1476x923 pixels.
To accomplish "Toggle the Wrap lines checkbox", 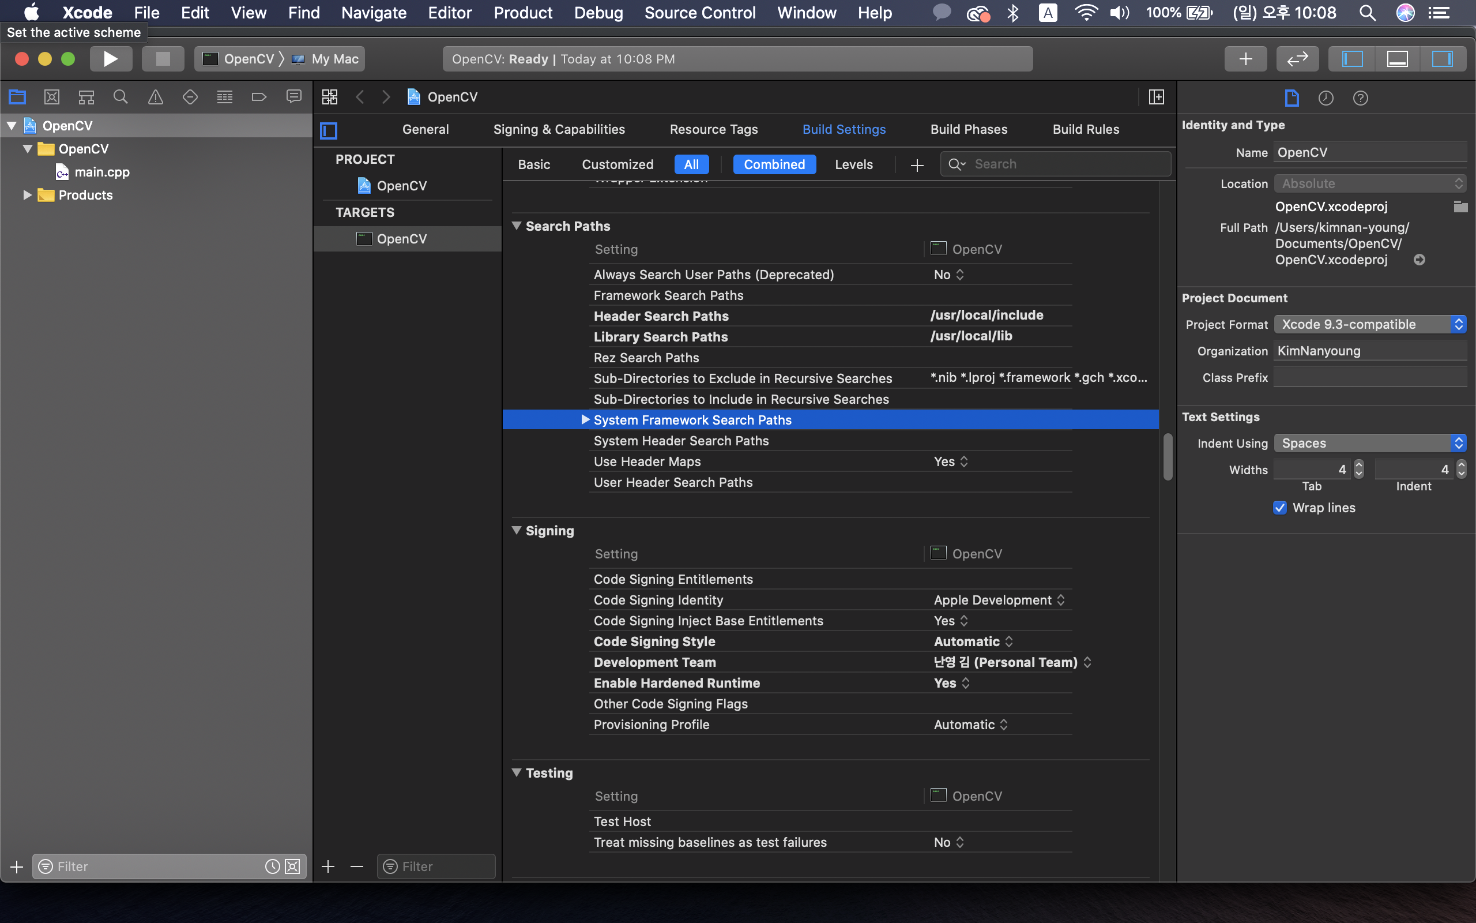I will (x=1279, y=508).
